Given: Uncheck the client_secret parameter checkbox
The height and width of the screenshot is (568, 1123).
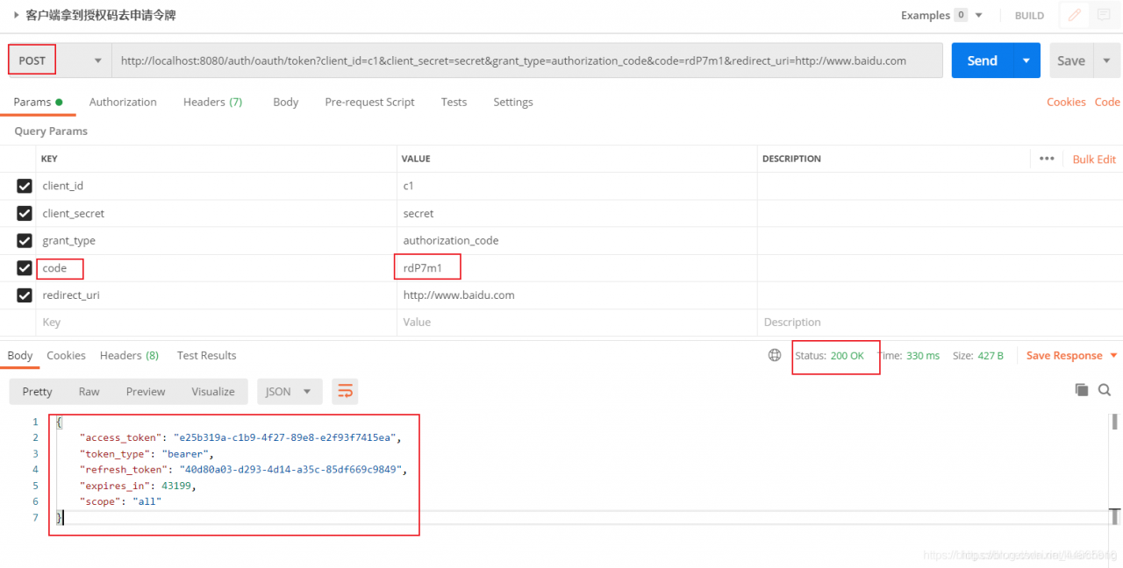Looking at the screenshot, I should tap(25, 213).
